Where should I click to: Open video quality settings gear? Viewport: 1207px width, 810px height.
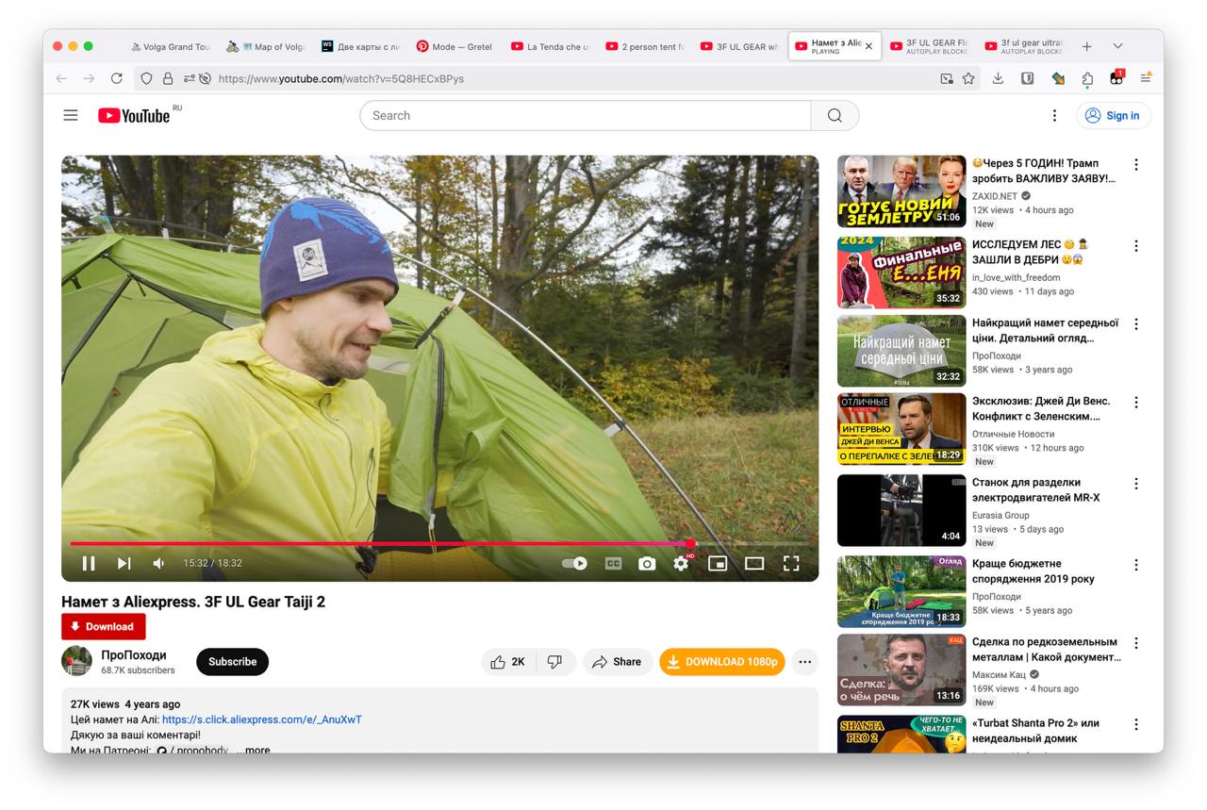(x=681, y=563)
